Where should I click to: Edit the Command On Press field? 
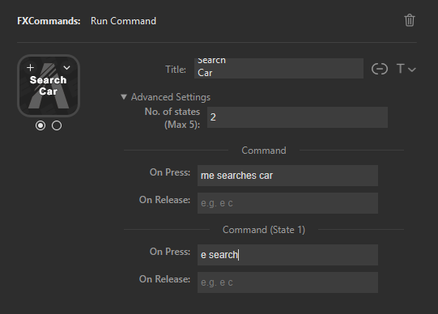287,176
